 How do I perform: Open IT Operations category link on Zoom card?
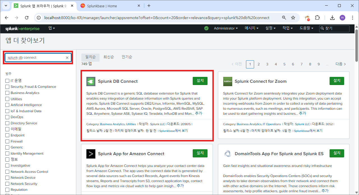272,124
